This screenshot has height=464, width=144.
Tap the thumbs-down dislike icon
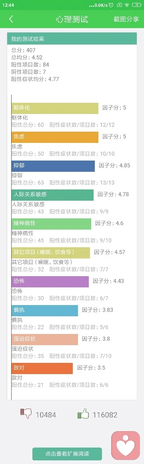click(26, 413)
